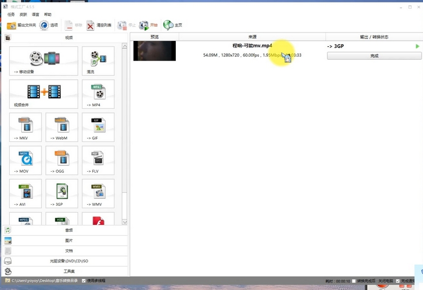Viewport: 423px width, 290px height.
Task: Uncheck the 完成通知 completion notification
Action: [398, 281]
